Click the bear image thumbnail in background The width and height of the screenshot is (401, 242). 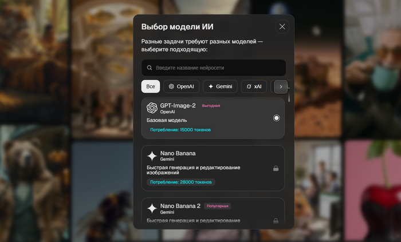34,184
